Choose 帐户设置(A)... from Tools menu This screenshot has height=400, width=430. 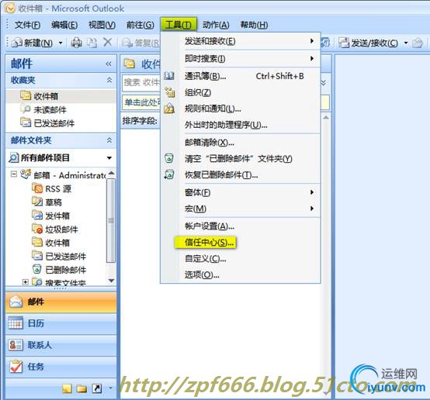tap(210, 226)
